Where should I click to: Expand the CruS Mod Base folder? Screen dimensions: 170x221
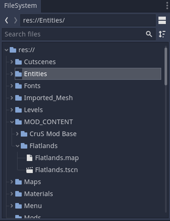(17, 134)
